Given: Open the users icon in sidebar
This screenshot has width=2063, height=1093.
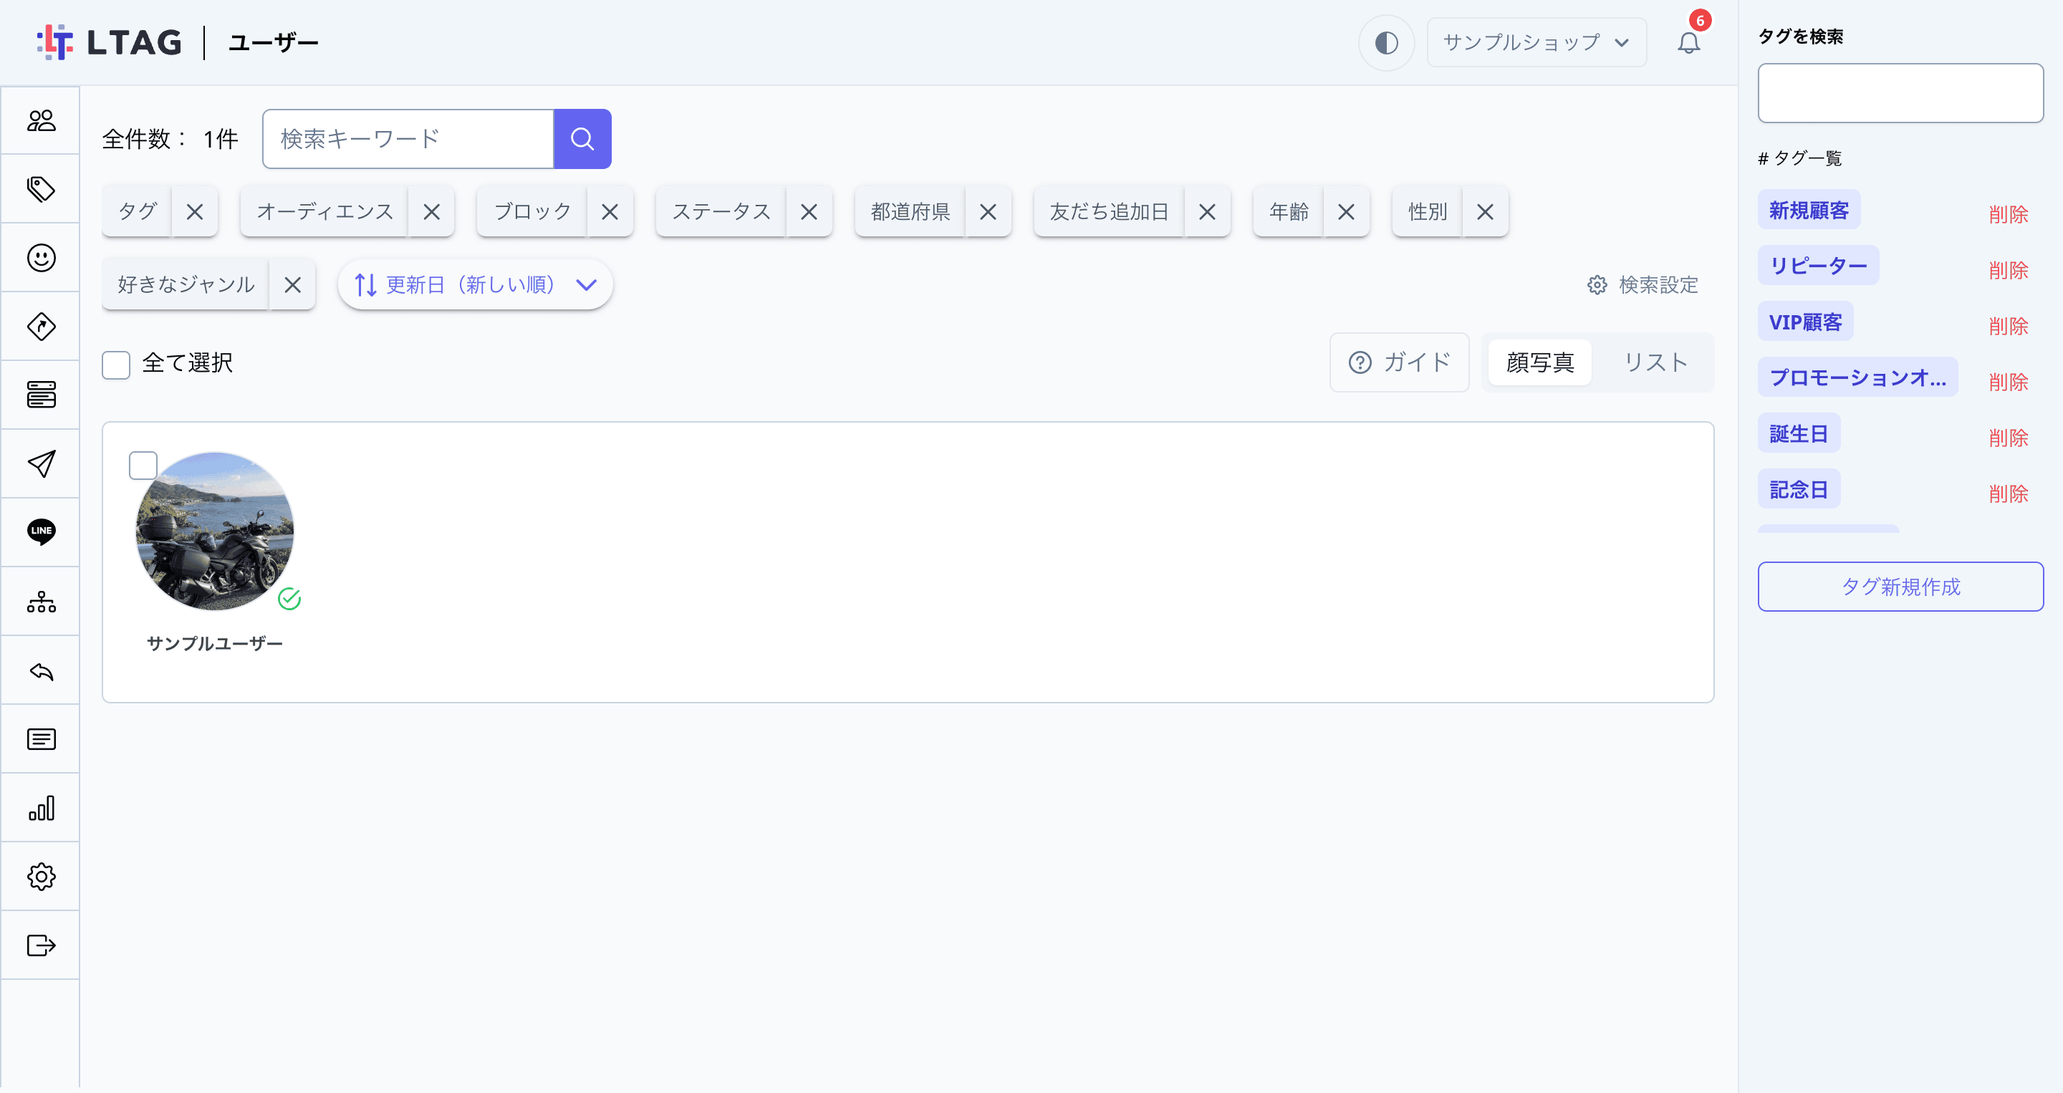Looking at the screenshot, I should (41, 120).
